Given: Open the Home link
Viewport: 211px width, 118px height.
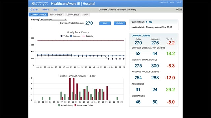Looking at the screenshot, I should click(45, 10).
